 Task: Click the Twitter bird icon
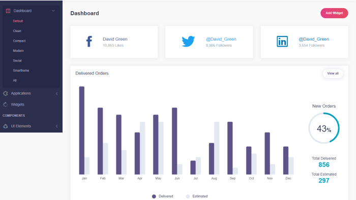[x=188, y=41]
